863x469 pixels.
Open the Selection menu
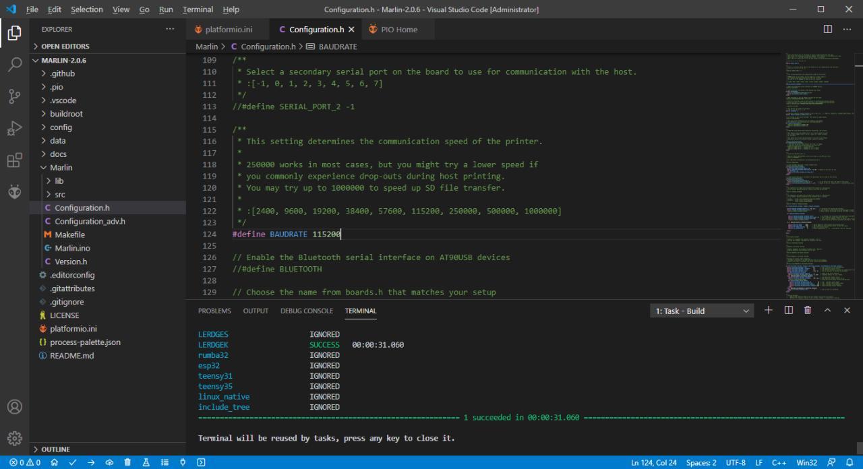pos(86,9)
